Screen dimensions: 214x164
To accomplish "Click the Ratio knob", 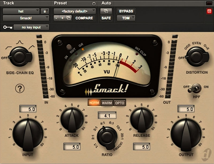I will (107, 136).
